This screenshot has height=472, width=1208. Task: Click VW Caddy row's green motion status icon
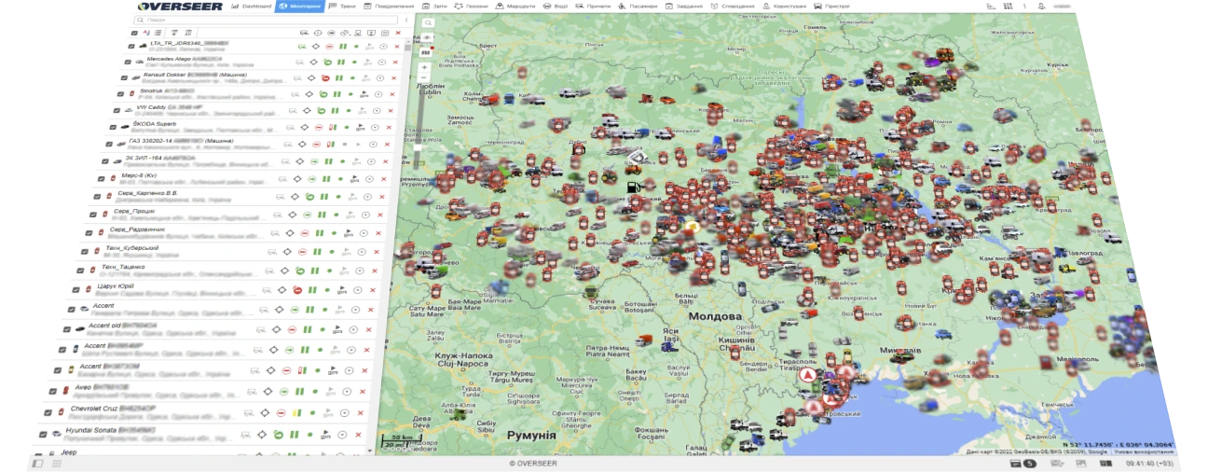[321, 110]
